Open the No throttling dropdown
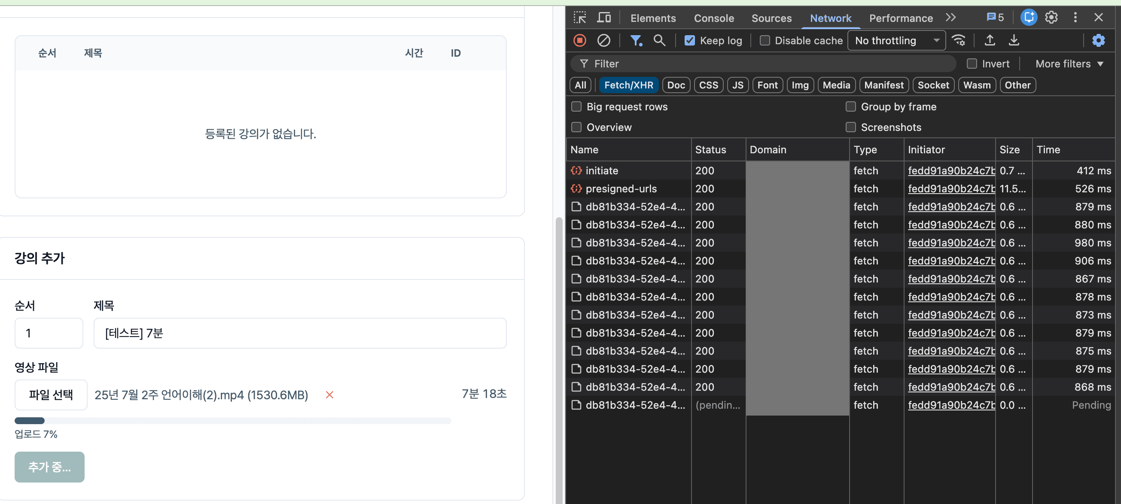This screenshot has height=504, width=1121. (x=896, y=40)
